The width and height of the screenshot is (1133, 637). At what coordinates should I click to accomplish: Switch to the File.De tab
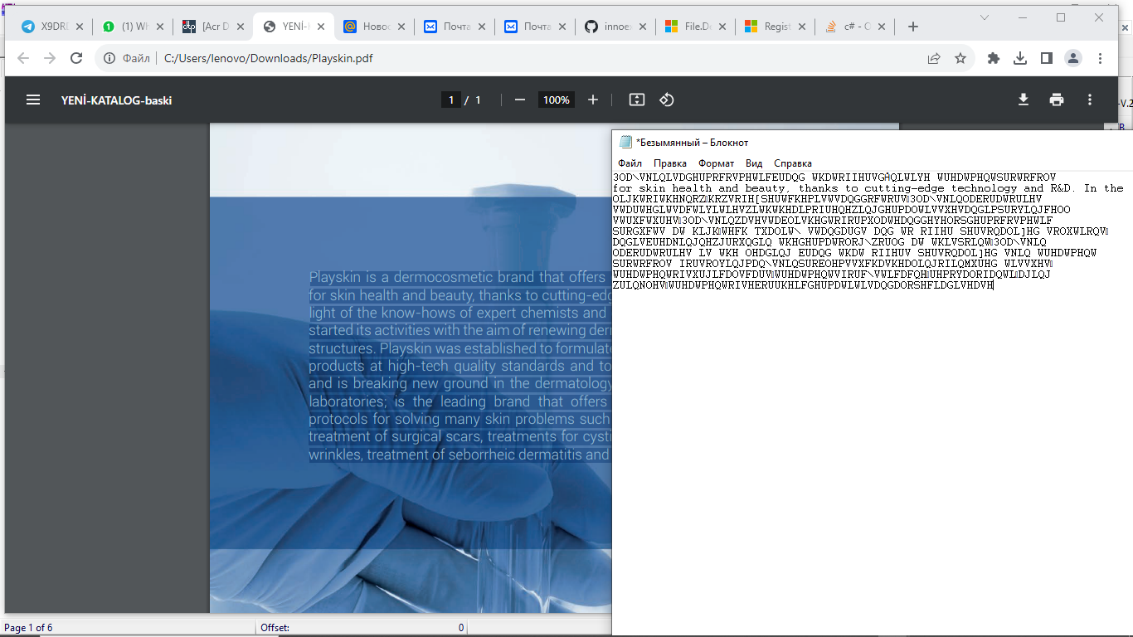coord(694,27)
